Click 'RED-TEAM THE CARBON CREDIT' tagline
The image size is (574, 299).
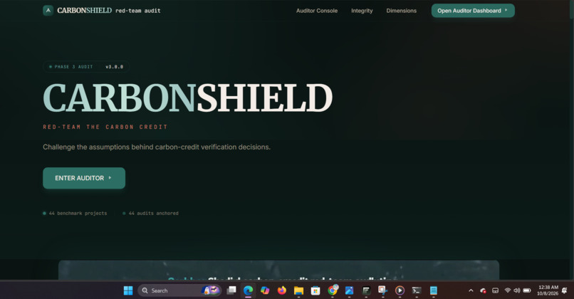(x=105, y=127)
